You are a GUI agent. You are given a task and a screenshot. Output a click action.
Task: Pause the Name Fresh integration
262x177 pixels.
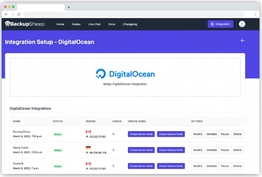coord(225,150)
